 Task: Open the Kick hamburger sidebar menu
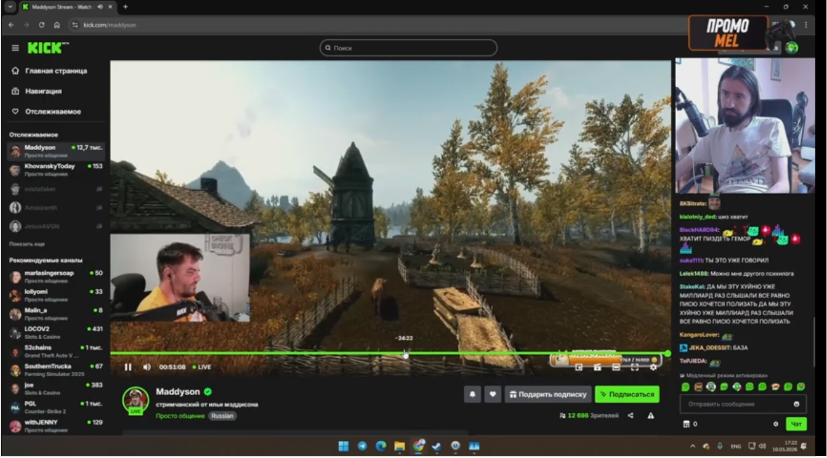tap(15, 47)
